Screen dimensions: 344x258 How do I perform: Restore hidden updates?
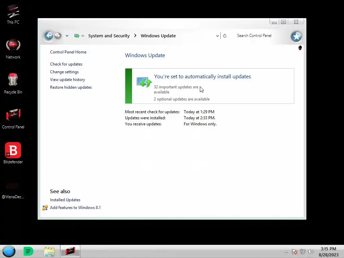(71, 87)
